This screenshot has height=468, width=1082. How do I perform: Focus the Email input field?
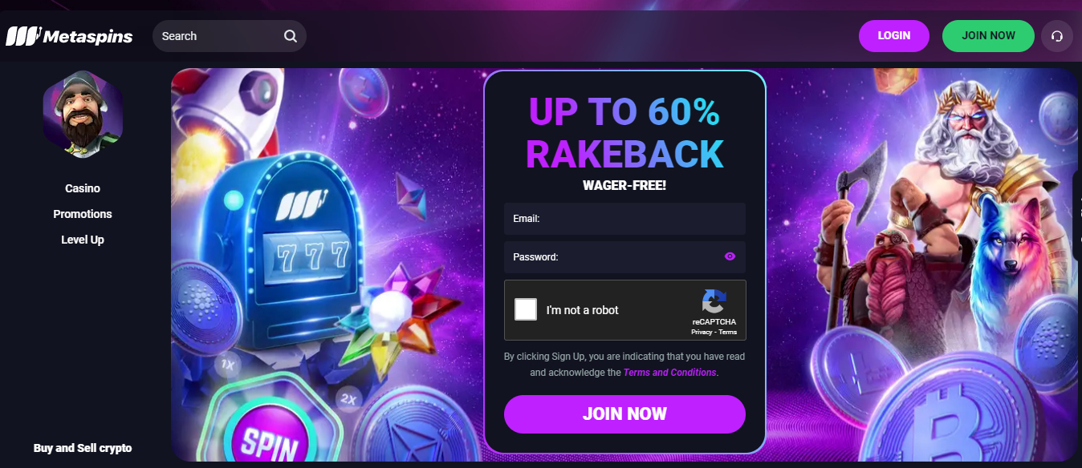[x=624, y=218]
